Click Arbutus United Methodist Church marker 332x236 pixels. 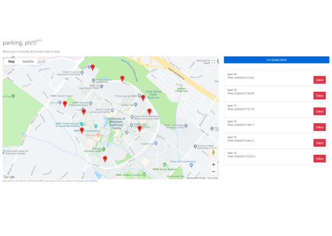(195, 146)
